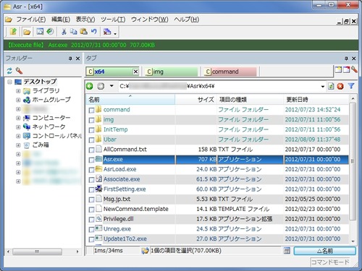The image size is (362, 271).
Task: Check the command folder checkbox
Action: [x=91, y=111]
